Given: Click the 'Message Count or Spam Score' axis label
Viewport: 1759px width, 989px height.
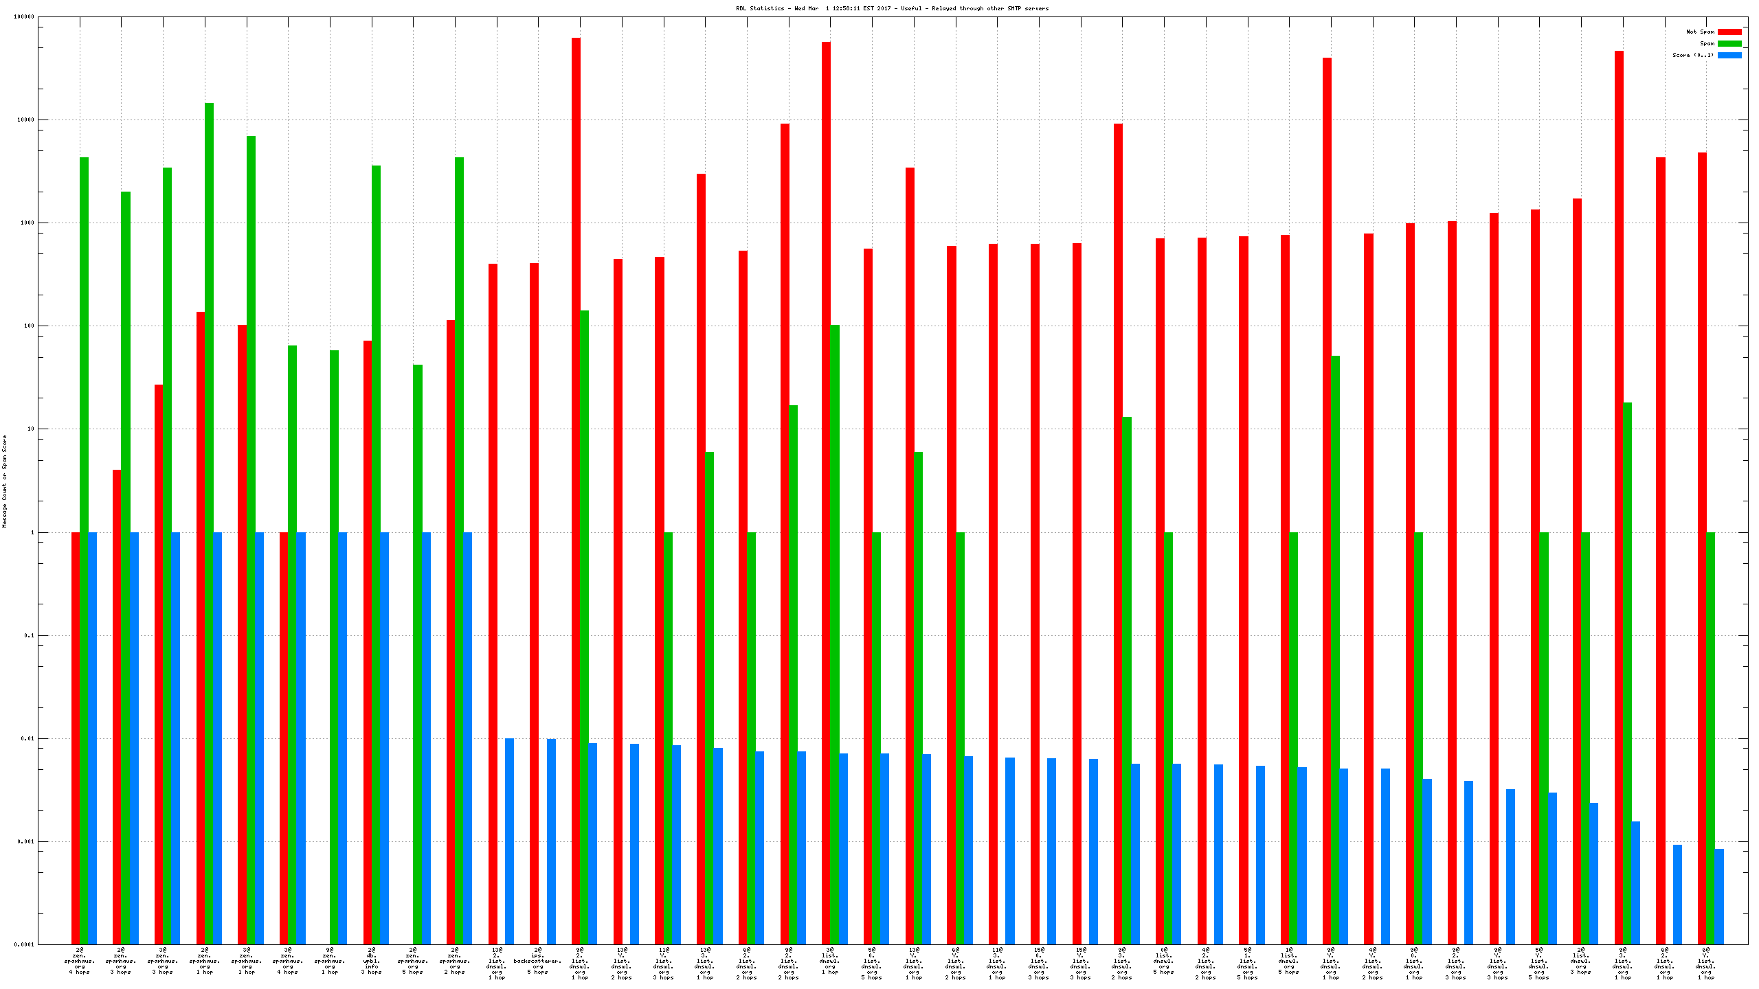Looking at the screenshot, I should 4,481.
